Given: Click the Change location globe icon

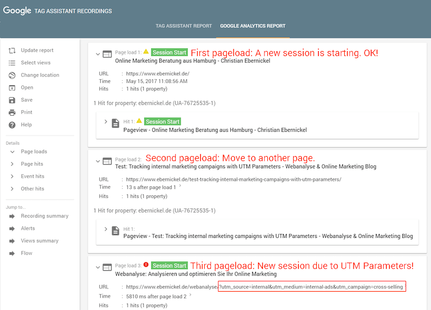Looking at the screenshot, I should coord(12,75).
